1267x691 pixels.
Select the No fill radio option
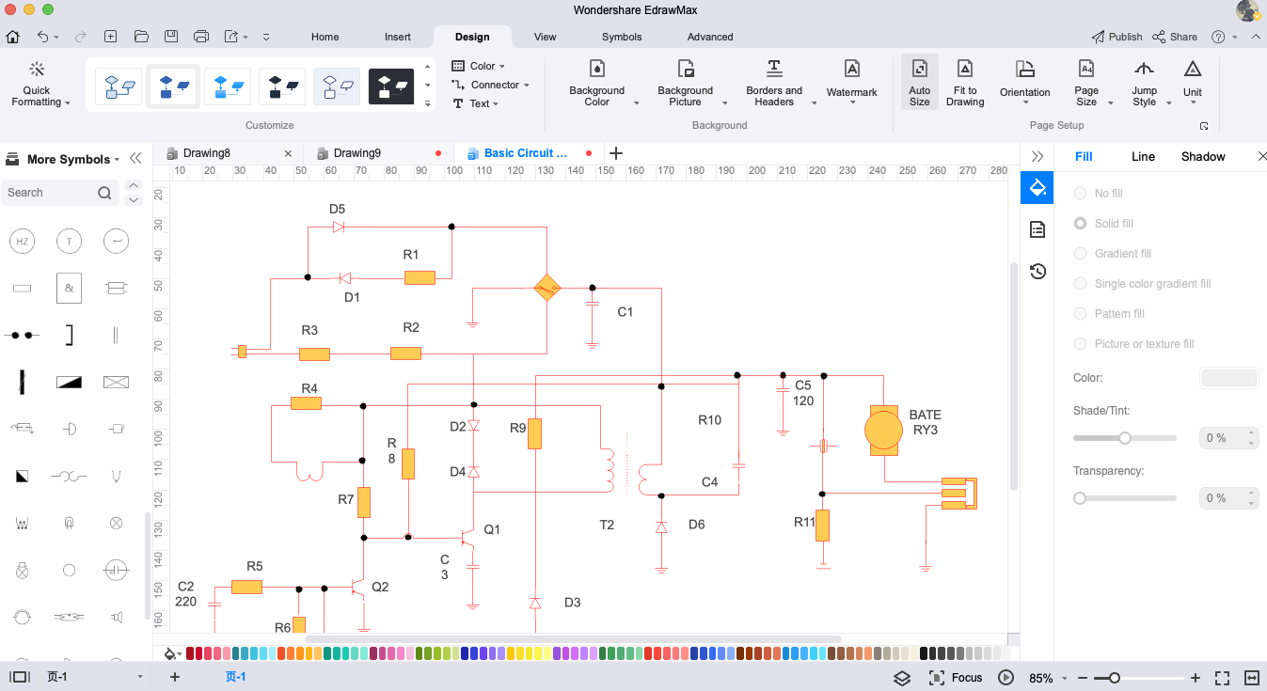point(1081,194)
